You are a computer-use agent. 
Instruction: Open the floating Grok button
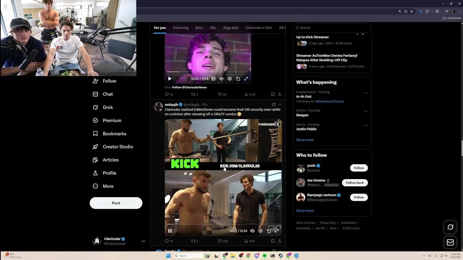point(450,227)
